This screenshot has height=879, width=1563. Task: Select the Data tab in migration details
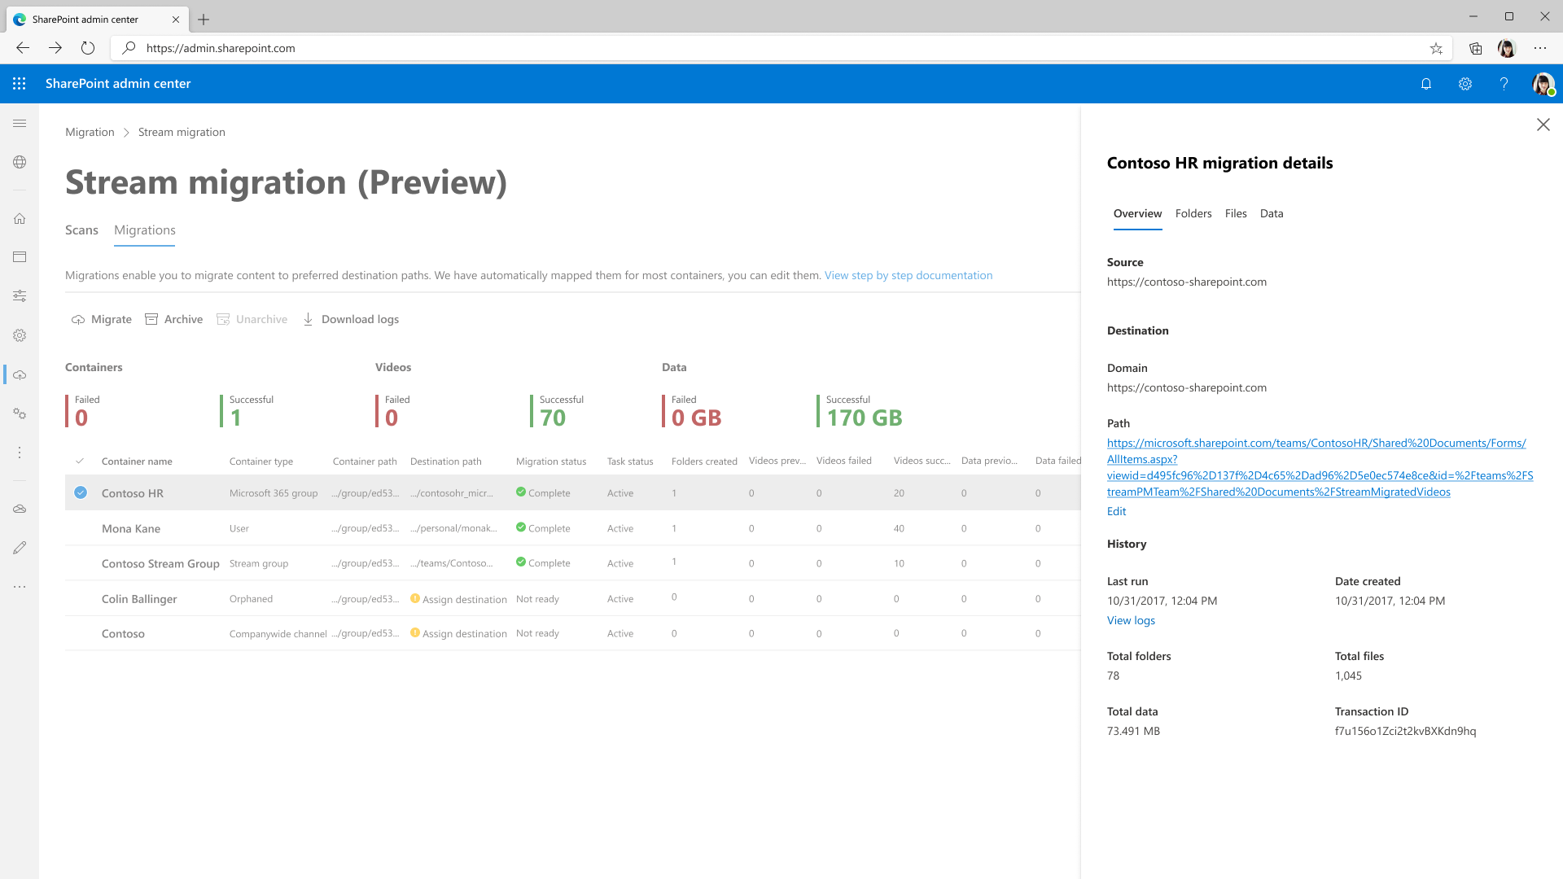pyautogui.click(x=1271, y=212)
